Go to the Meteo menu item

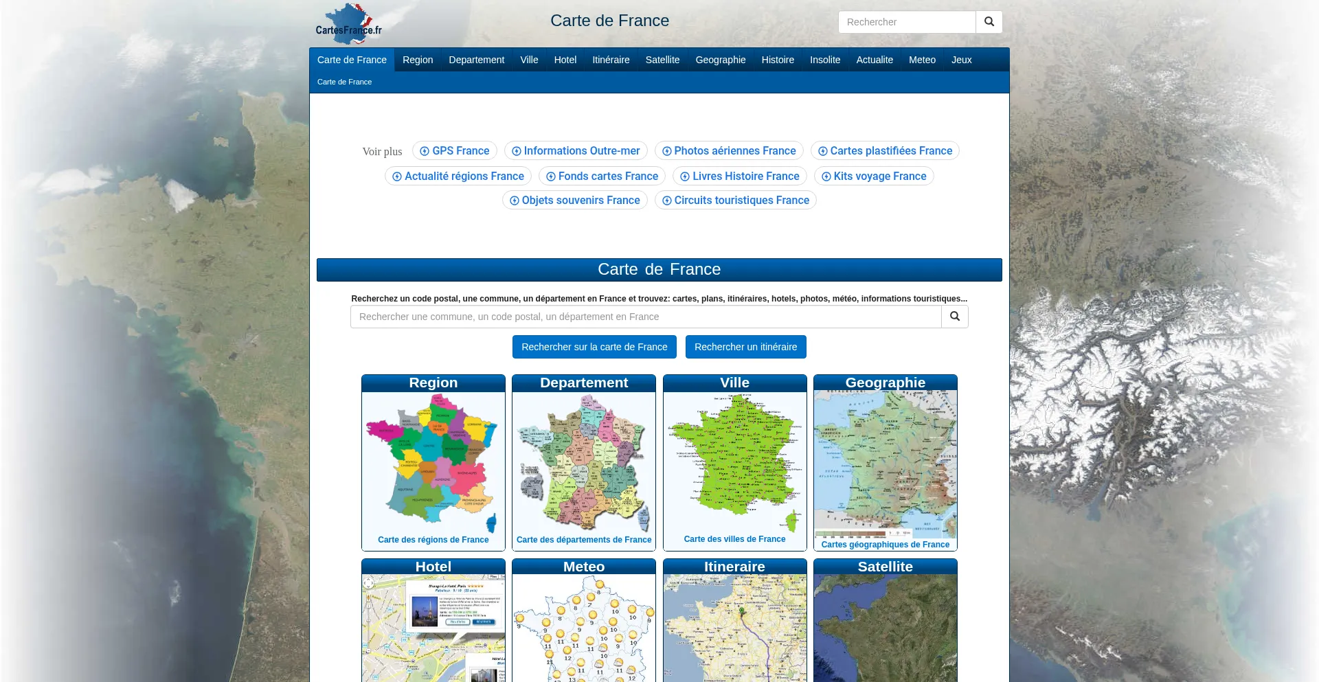(921, 60)
